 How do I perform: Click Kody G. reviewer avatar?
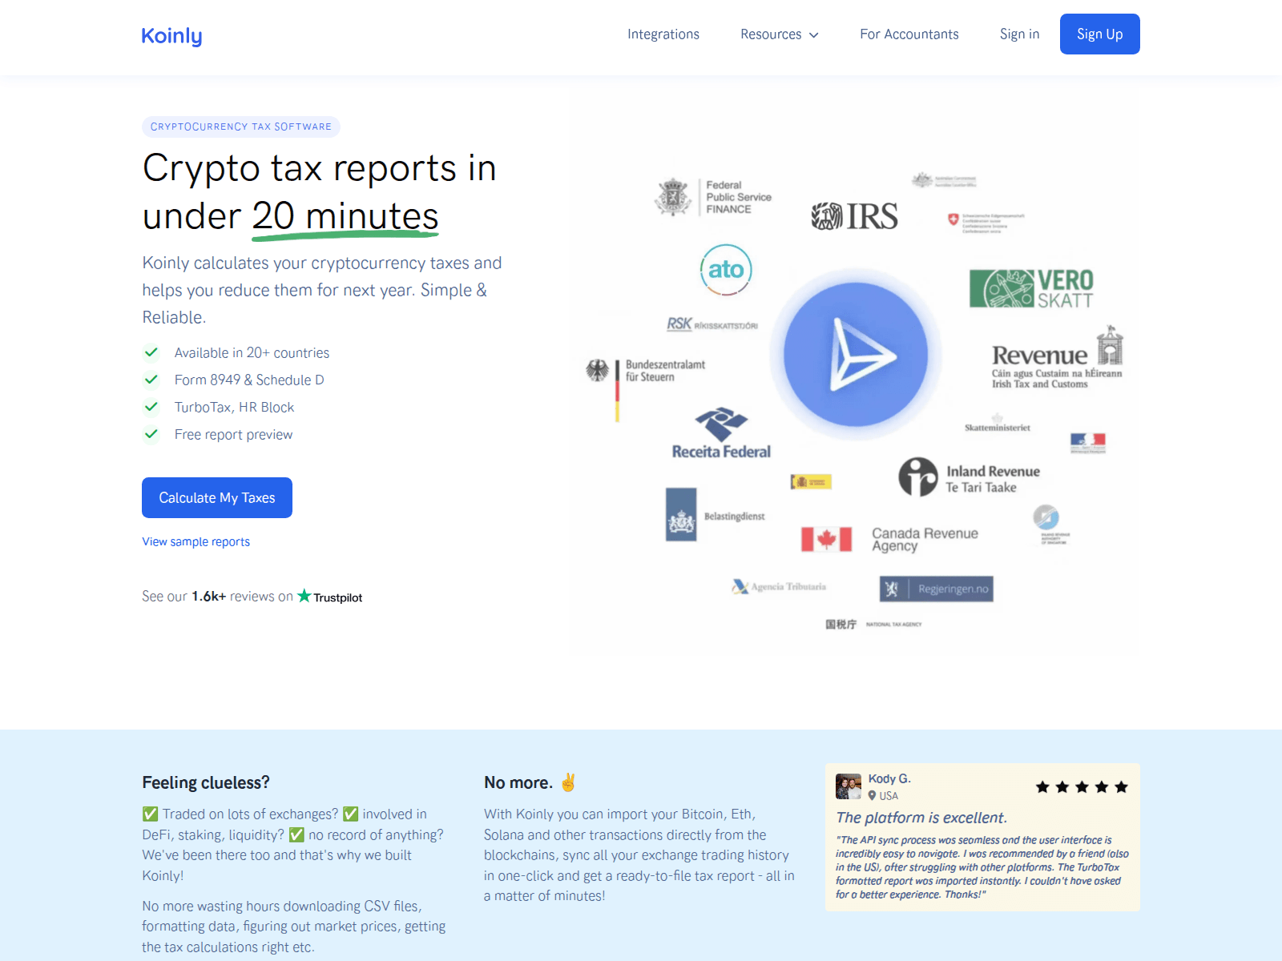coord(849,786)
